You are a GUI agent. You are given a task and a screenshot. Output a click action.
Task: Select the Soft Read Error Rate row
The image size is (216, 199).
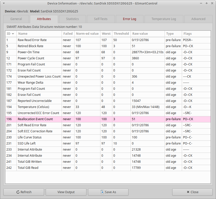(x=108, y=125)
